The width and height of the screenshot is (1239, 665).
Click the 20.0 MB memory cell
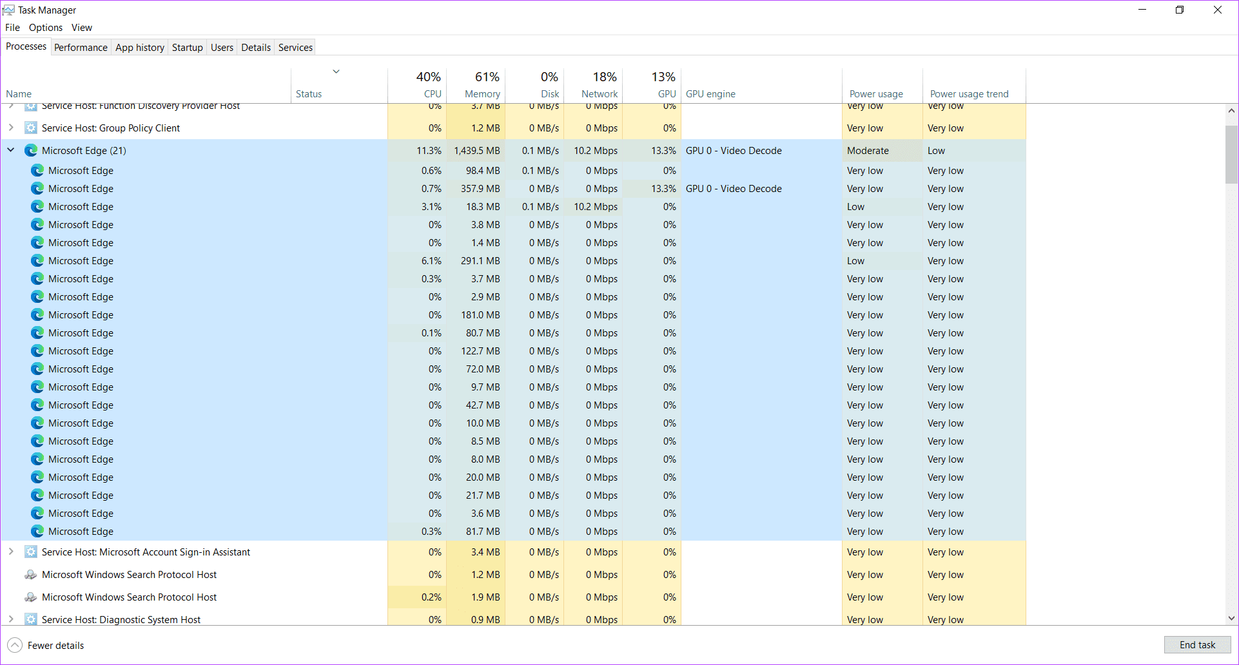pos(476,477)
